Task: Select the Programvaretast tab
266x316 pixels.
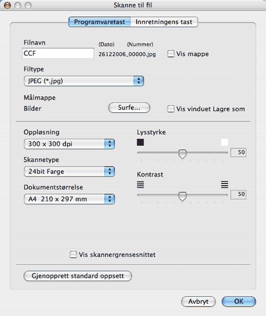Action: [99, 22]
